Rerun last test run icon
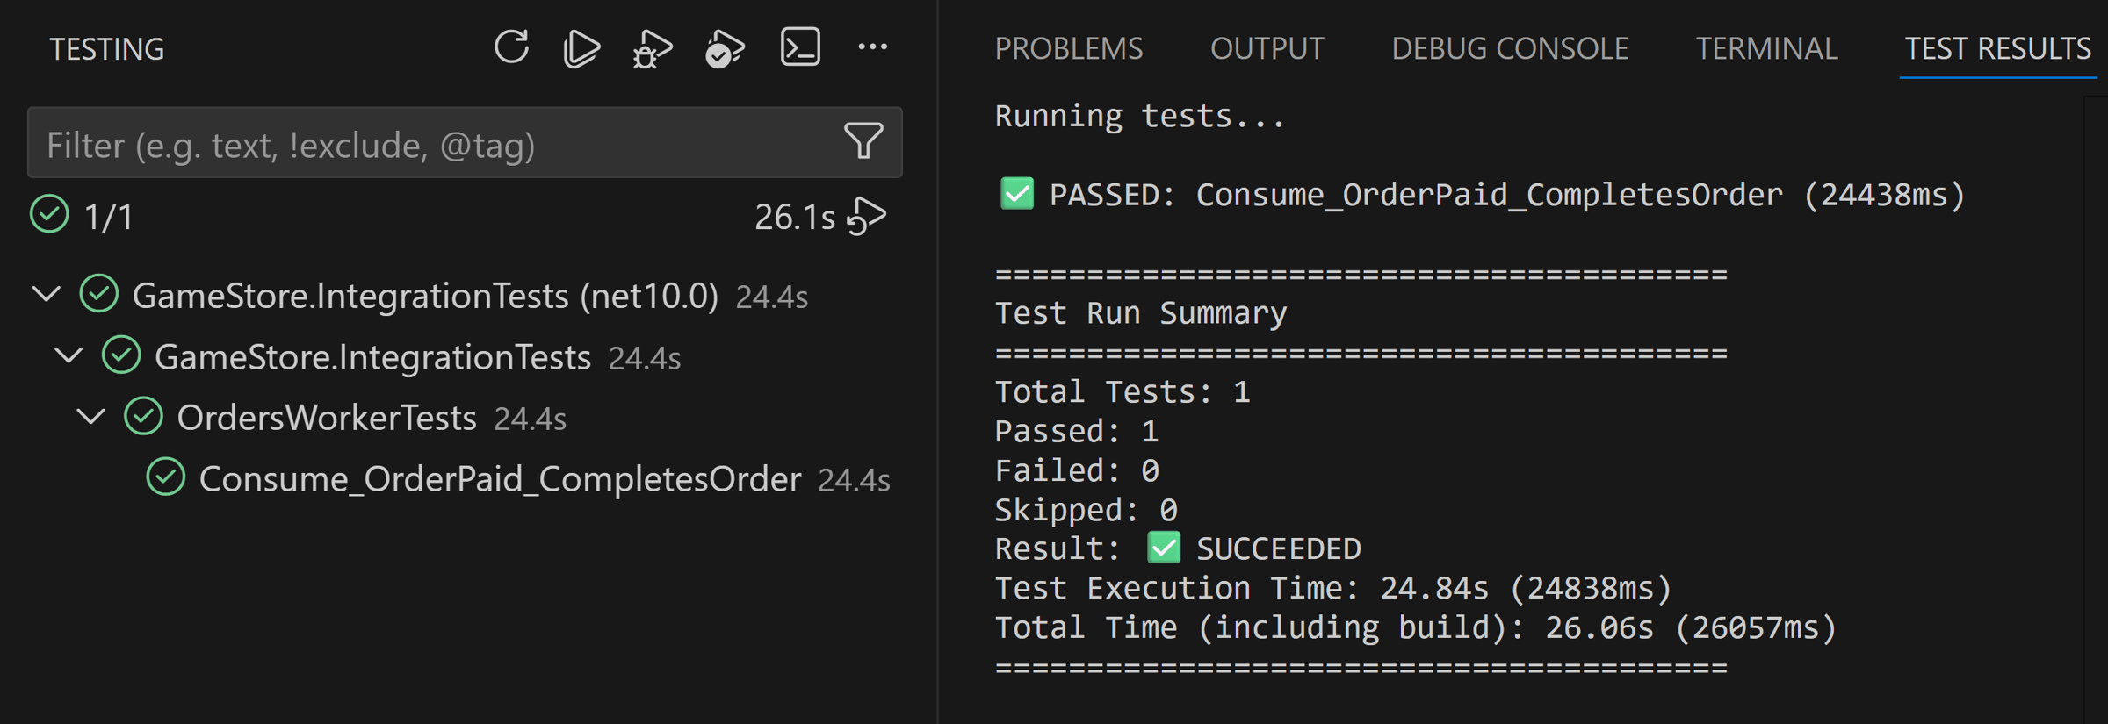This screenshot has width=2108, height=724. point(867,216)
